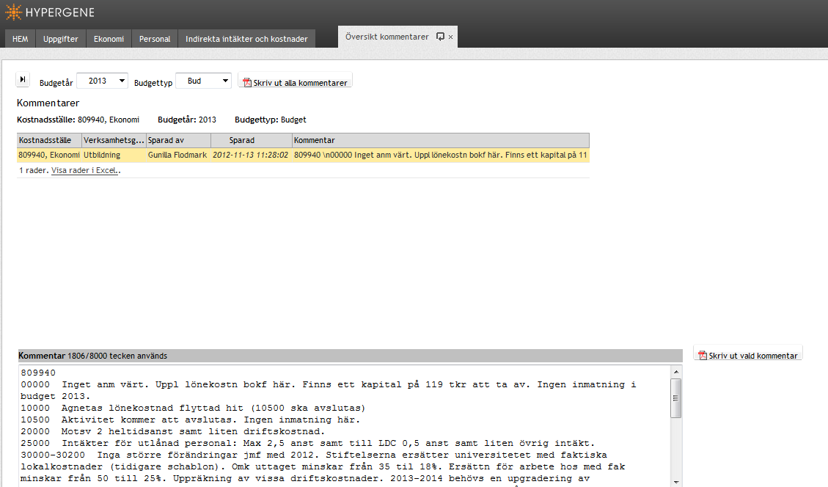Sort by Kostnadsställe column header
828x487 pixels.
click(50, 140)
